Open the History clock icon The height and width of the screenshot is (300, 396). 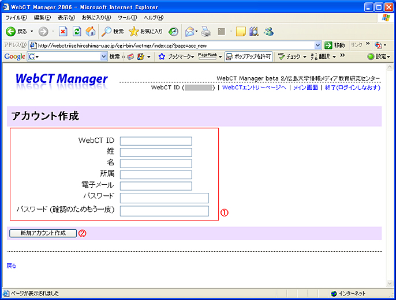point(174,32)
